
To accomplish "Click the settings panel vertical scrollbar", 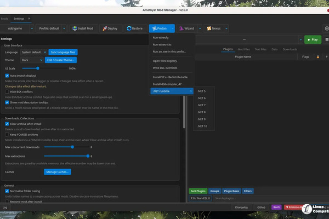I will (x=184, y=112).
